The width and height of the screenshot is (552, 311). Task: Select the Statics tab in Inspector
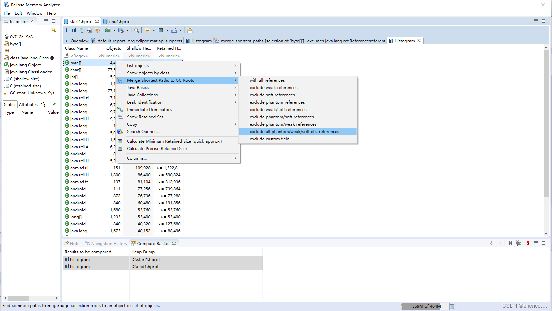(10, 104)
